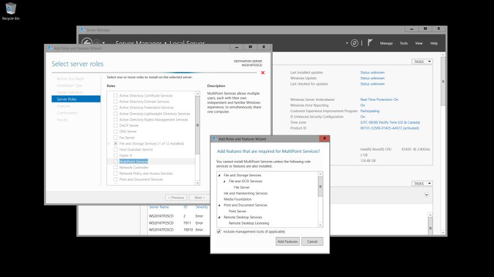
Task: Check the Network Controller role
Action: (115, 167)
